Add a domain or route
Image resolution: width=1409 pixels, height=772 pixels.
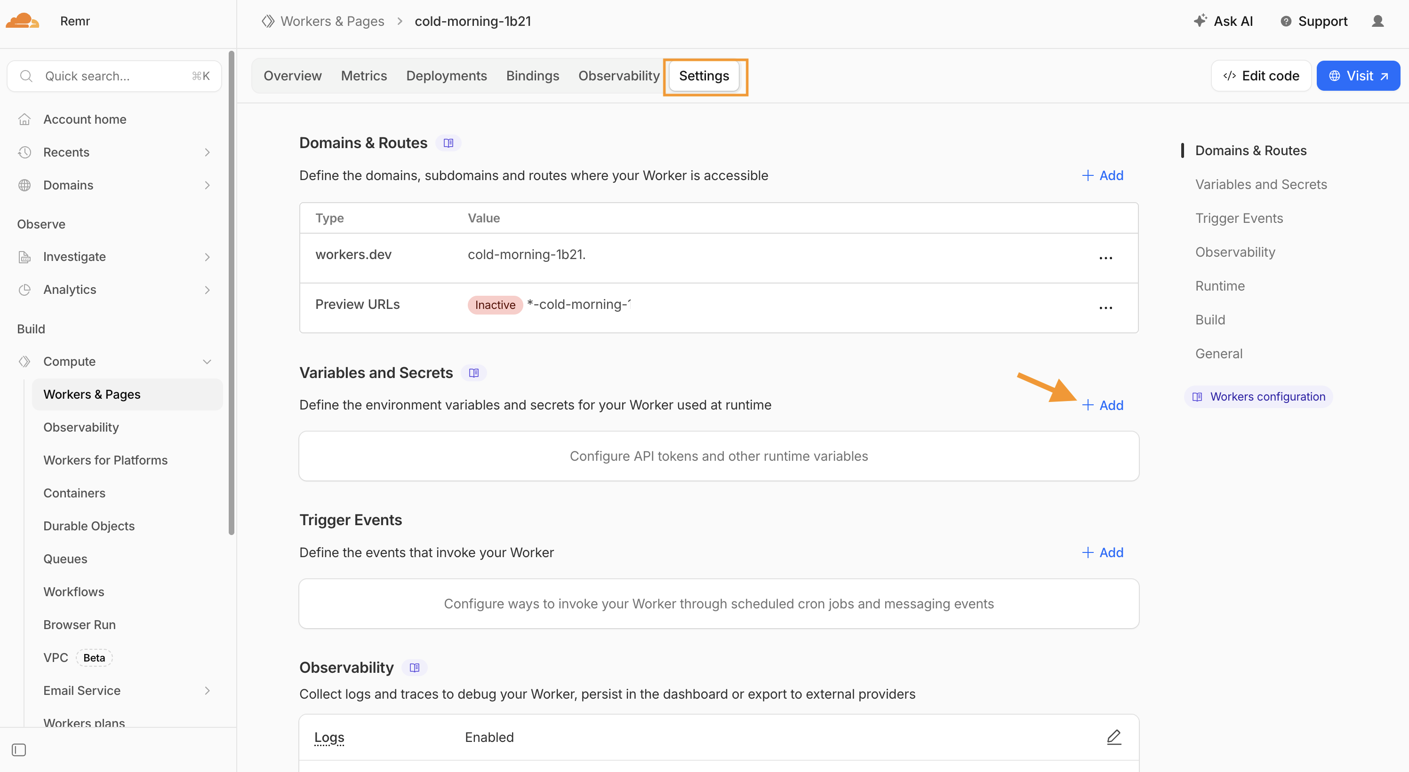tap(1103, 175)
